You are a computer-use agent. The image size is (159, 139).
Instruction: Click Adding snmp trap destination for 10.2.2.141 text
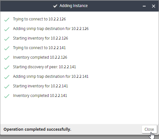[x=51, y=77]
